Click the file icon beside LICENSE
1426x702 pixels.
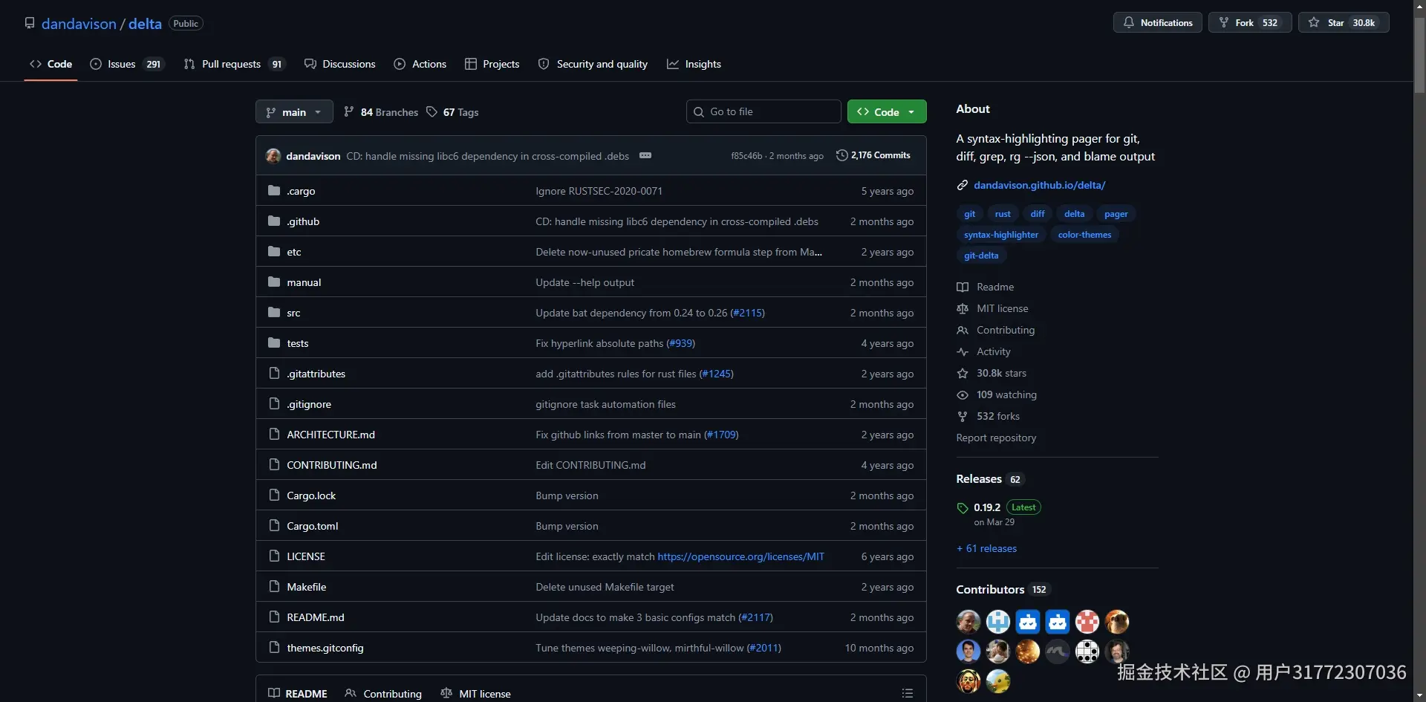click(x=274, y=556)
